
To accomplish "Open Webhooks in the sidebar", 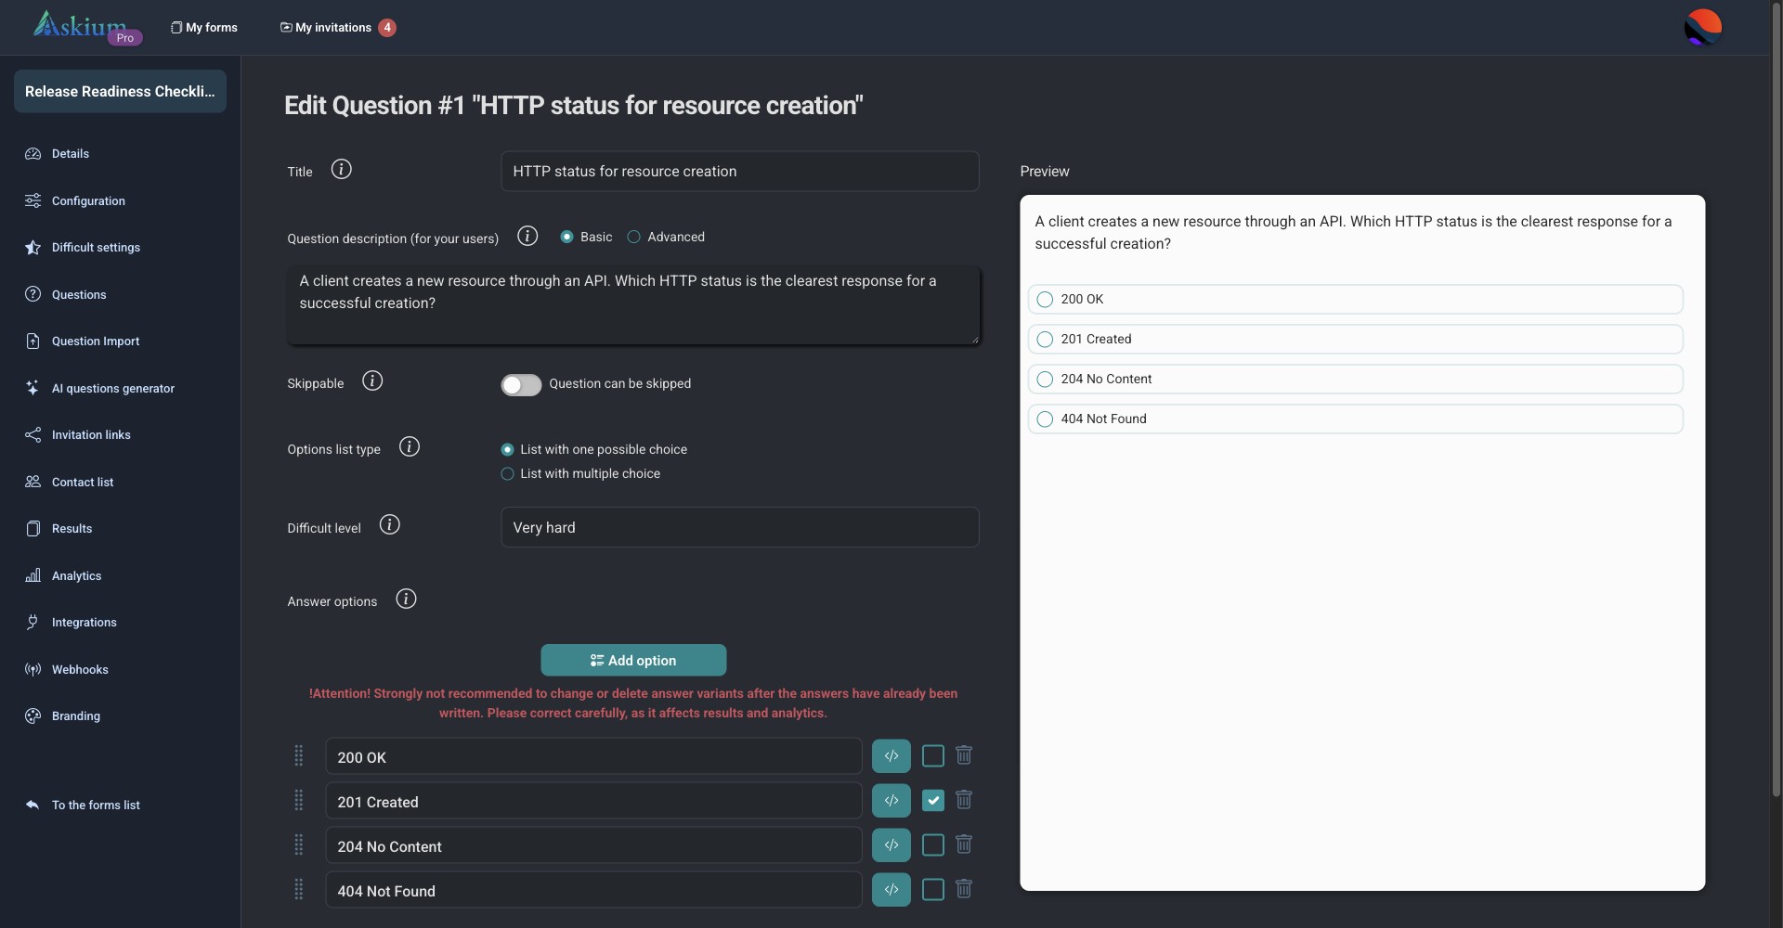I will (80, 670).
